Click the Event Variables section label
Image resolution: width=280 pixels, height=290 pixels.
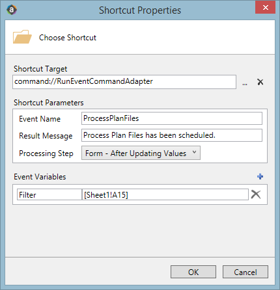40,177
